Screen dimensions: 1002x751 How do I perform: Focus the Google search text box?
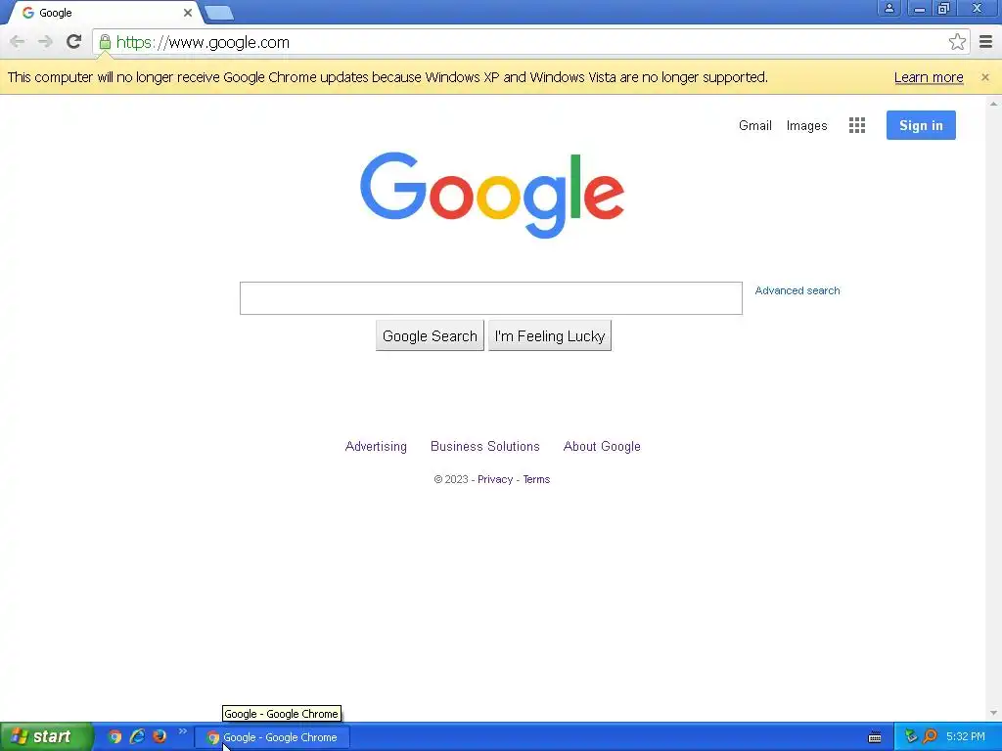coord(491,298)
